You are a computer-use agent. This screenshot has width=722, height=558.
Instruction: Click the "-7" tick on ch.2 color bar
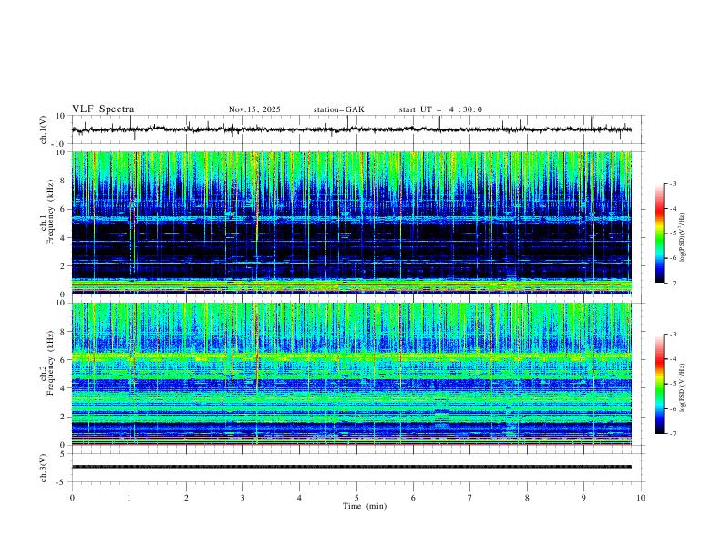point(672,433)
